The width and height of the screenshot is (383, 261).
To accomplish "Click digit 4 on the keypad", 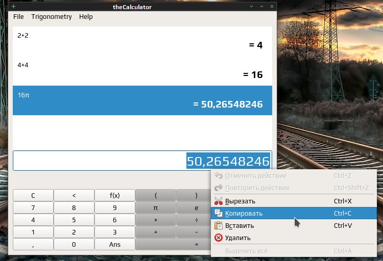I will pyautogui.click(x=33, y=220).
